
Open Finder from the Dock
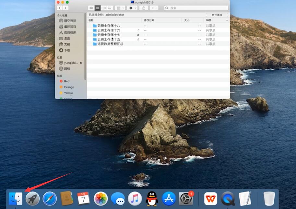[16, 199]
